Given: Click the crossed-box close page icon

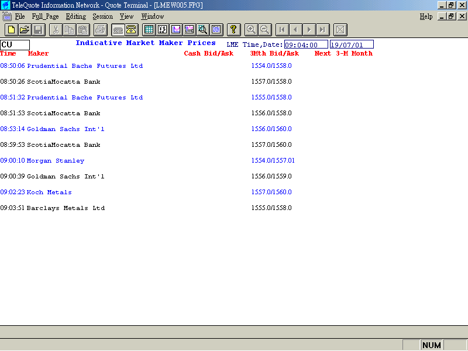Looking at the screenshot, I should pyautogui.click(x=340, y=30).
